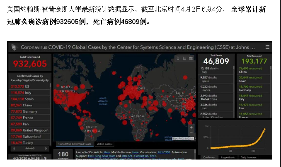Select the 17,768 Switzerland row
The width and height of the screenshot is (281, 167).
29,137
